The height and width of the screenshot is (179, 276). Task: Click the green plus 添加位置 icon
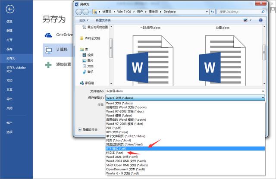48,65
